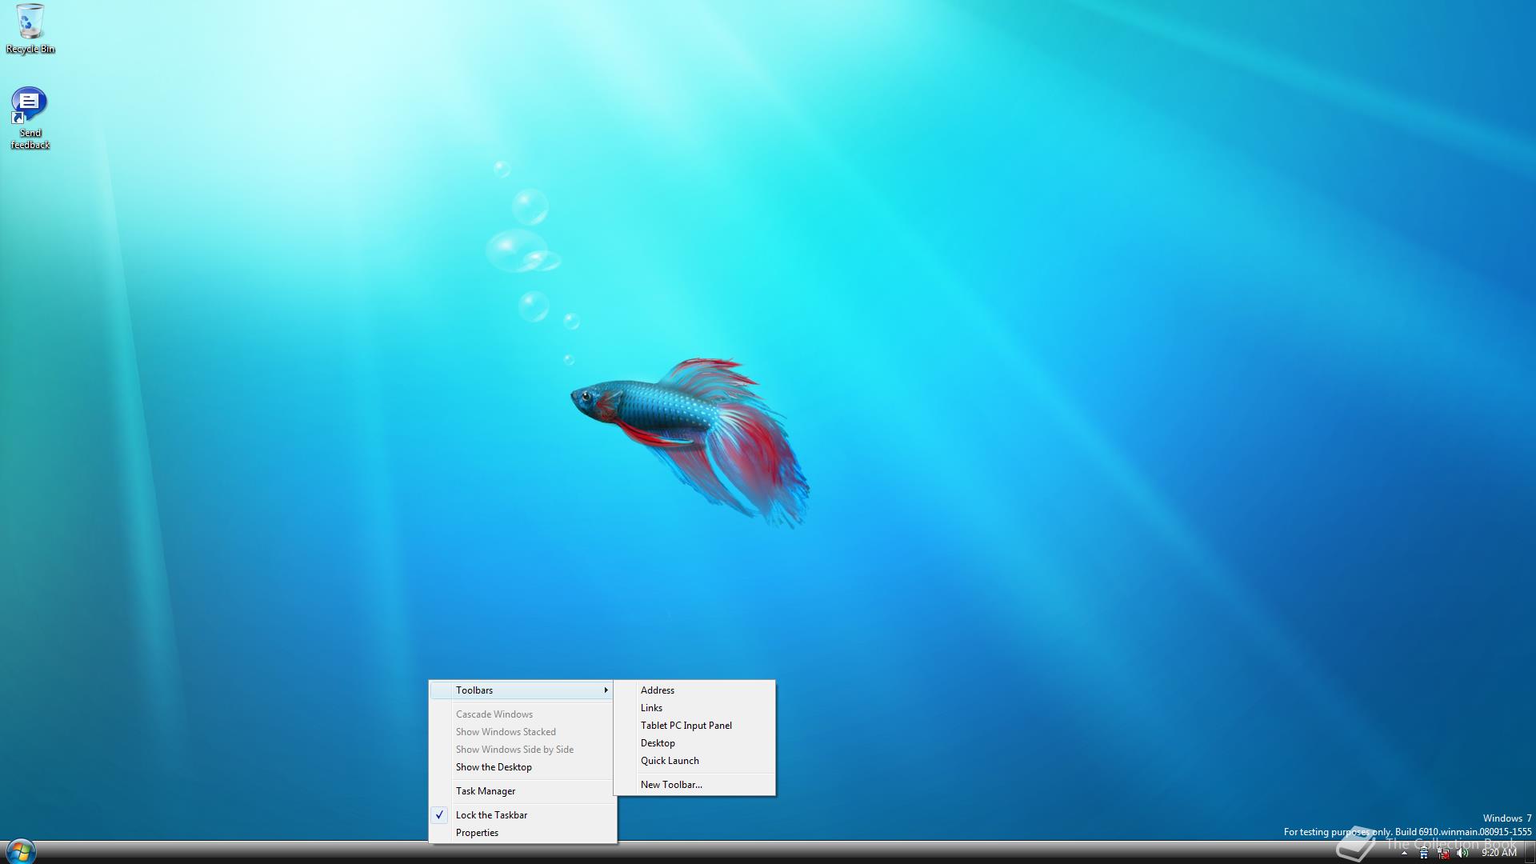Click the lighthouse tray icon
Image resolution: width=1536 pixels, height=864 pixels.
[1424, 853]
